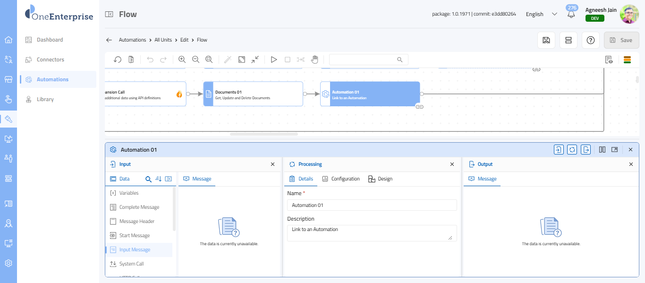Switch to the Configuration tab
Image resolution: width=645 pixels, height=283 pixels.
341,179
